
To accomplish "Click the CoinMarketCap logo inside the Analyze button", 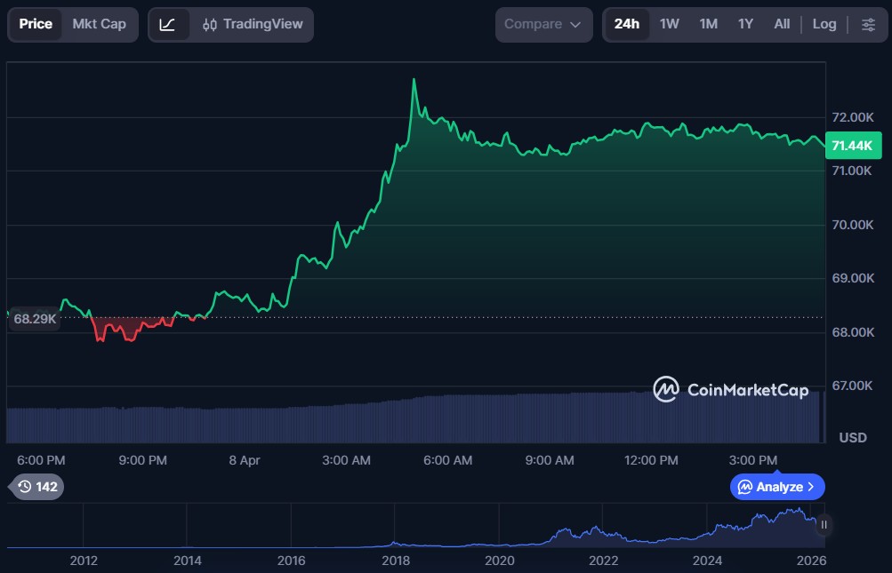I will pos(745,487).
